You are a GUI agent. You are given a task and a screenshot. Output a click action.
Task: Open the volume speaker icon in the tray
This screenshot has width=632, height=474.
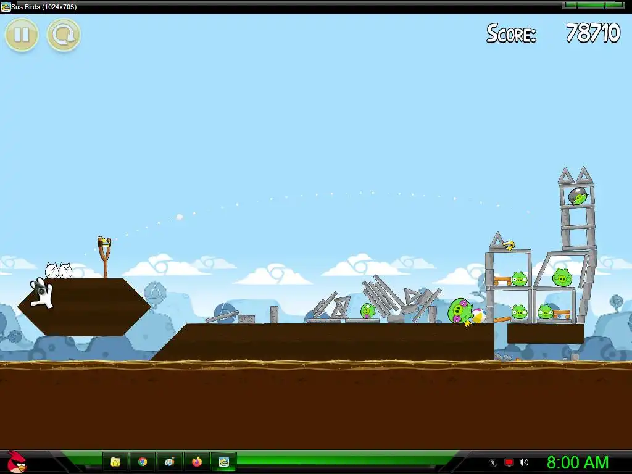pyautogui.click(x=524, y=462)
